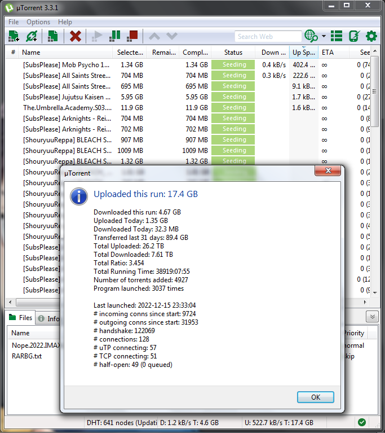Viewport: 385px width, 433px height.
Task: Click the Nope.2022.IMAX file entry
Action: point(36,345)
